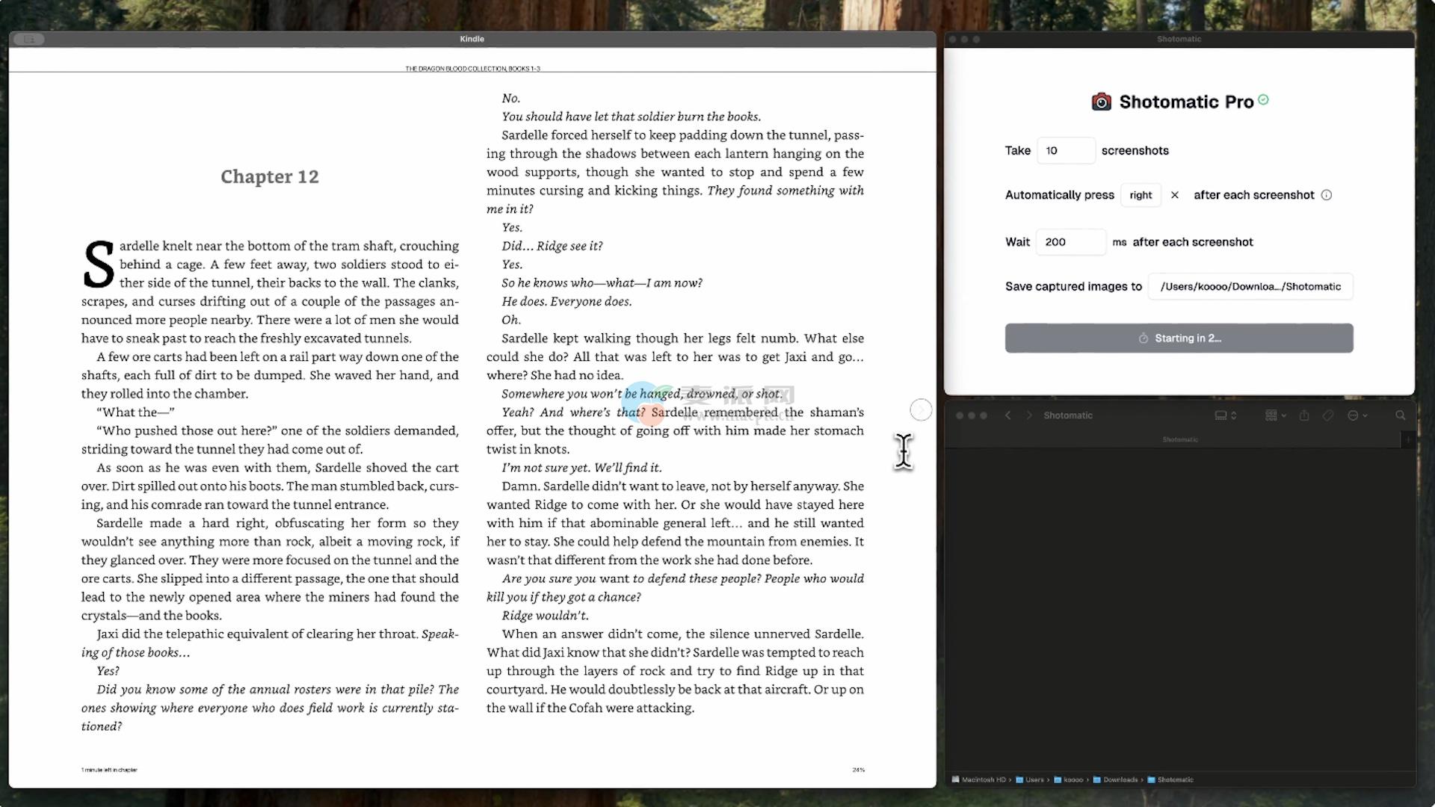Click the Shotomatic Pro camera logo
The image size is (1435, 807).
point(1101,102)
